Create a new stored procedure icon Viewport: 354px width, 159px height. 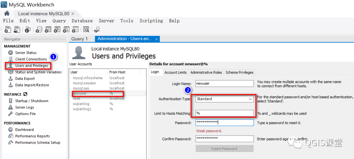coord(66,29)
